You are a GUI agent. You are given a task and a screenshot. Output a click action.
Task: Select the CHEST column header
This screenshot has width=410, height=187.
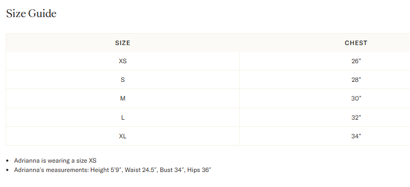[x=356, y=43]
